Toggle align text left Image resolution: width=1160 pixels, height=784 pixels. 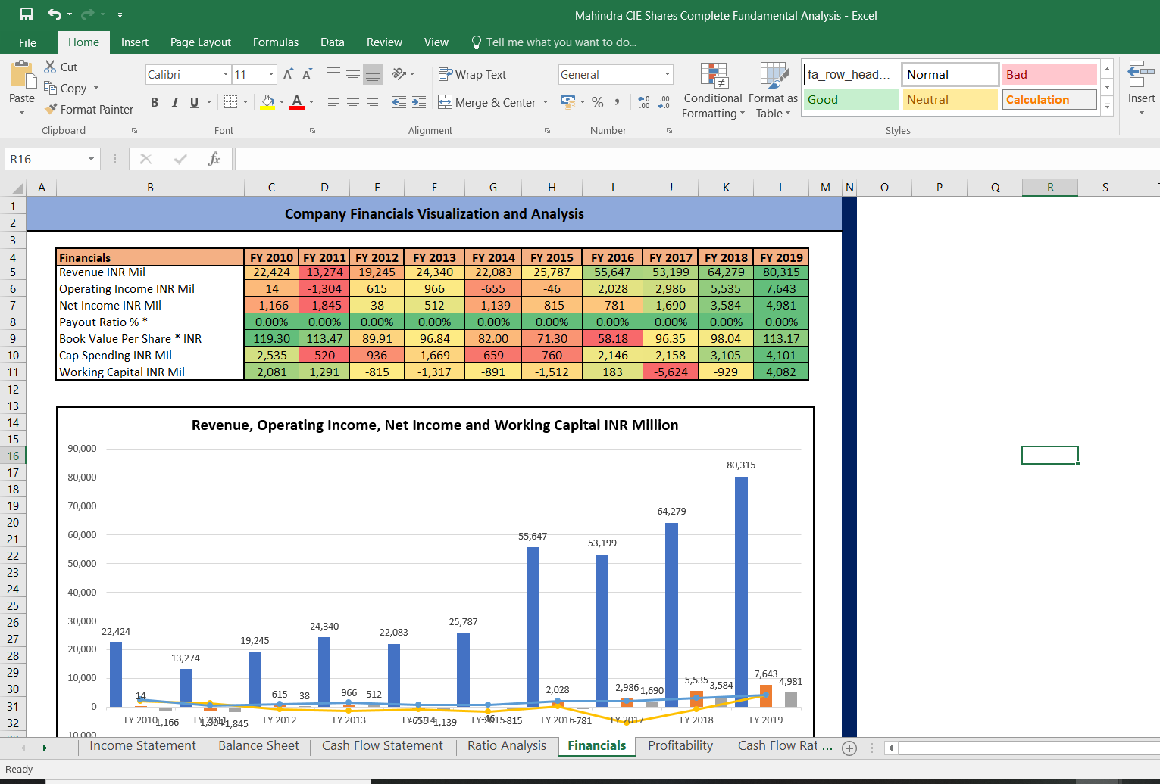click(333, 102)
